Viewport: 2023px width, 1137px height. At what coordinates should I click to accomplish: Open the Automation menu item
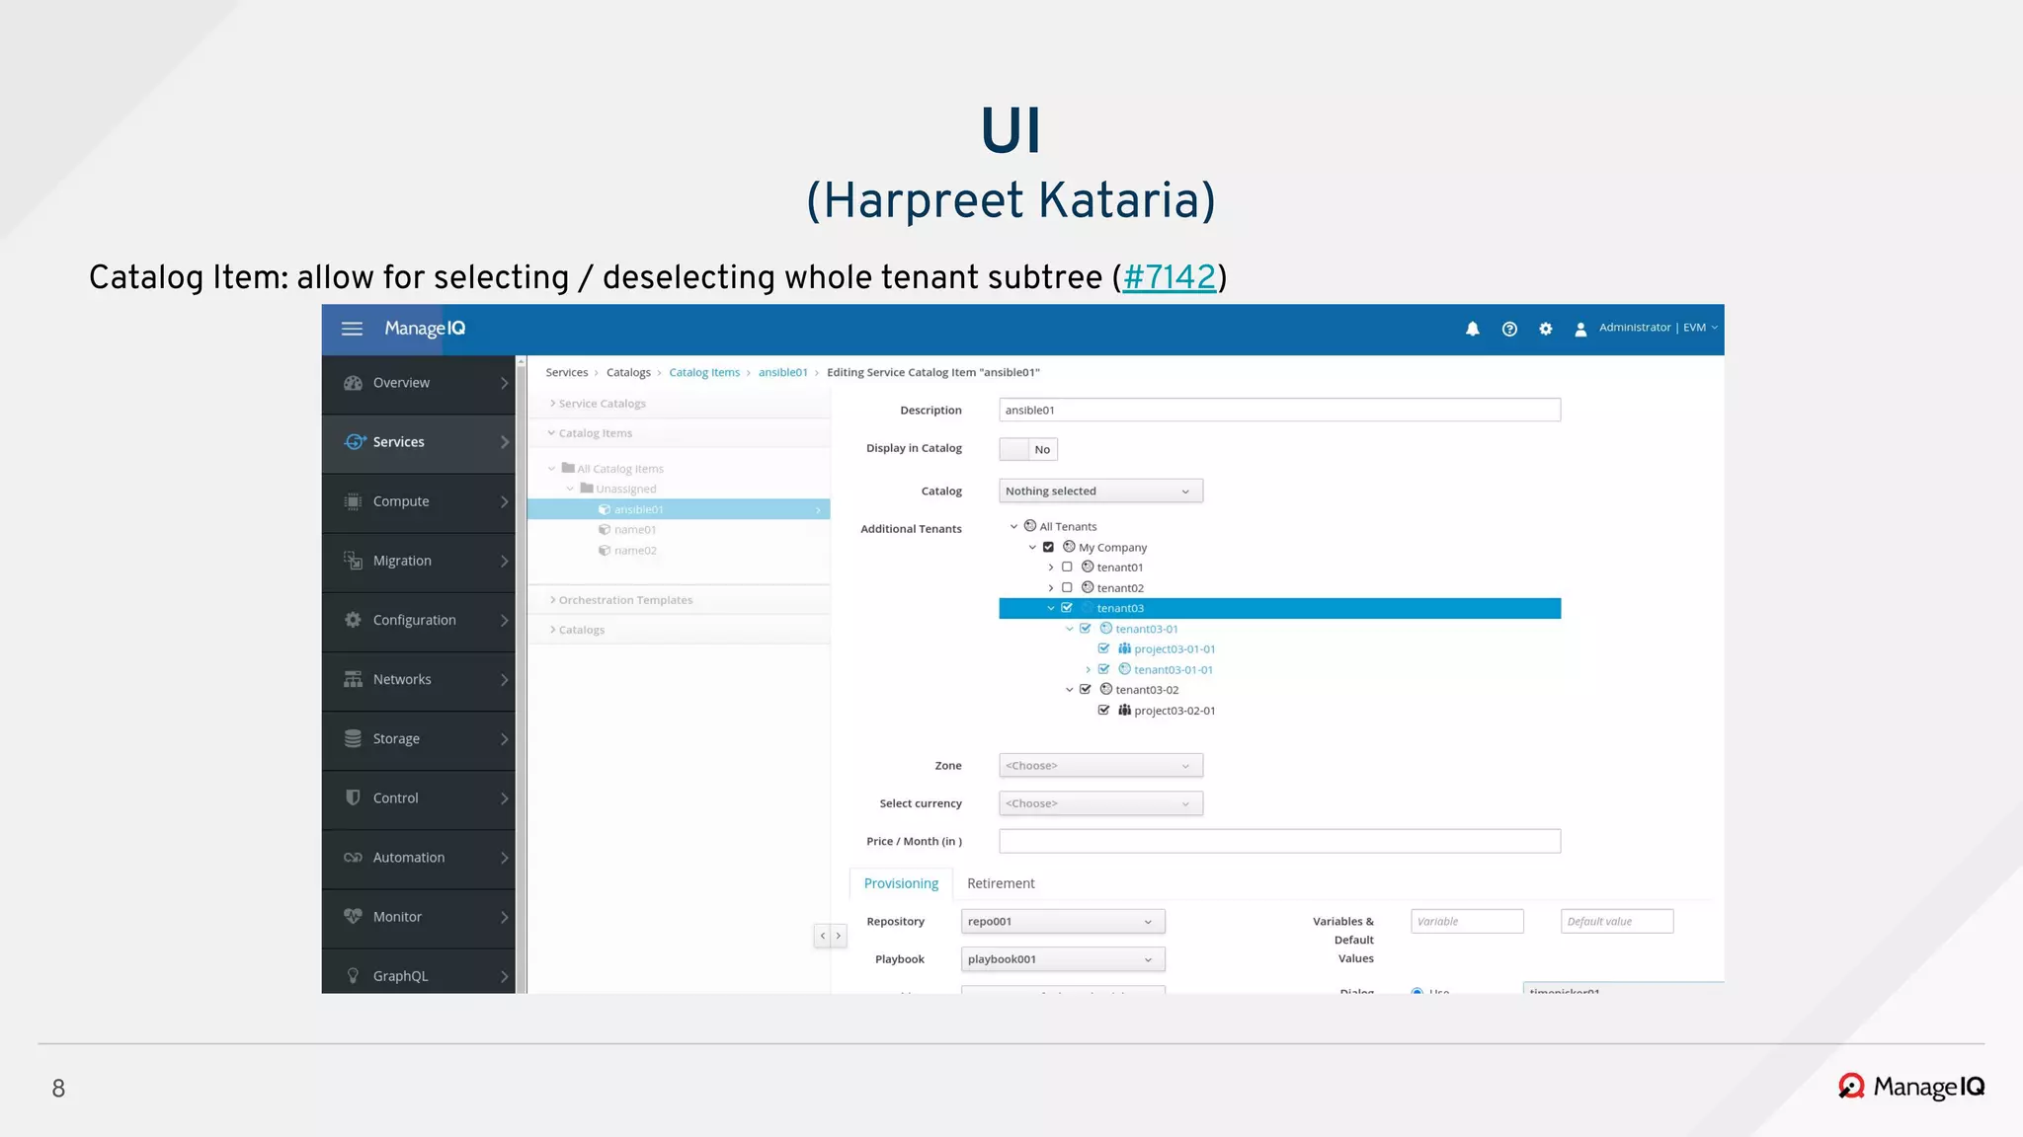[419, 858]
